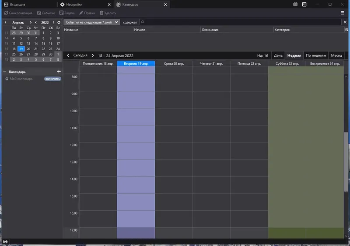Close the Настройки tab
The width and height of the screenshot is (350, 246).
109,4
